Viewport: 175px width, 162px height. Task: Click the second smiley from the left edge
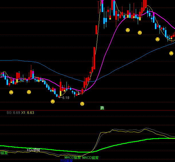pyautogui.click(x=29, y=92)
